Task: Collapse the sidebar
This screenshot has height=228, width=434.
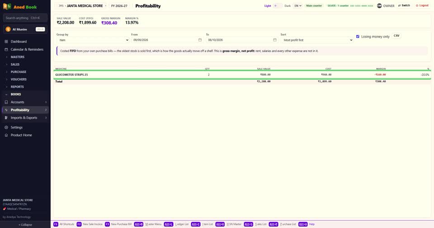Action: click(25, 225)
